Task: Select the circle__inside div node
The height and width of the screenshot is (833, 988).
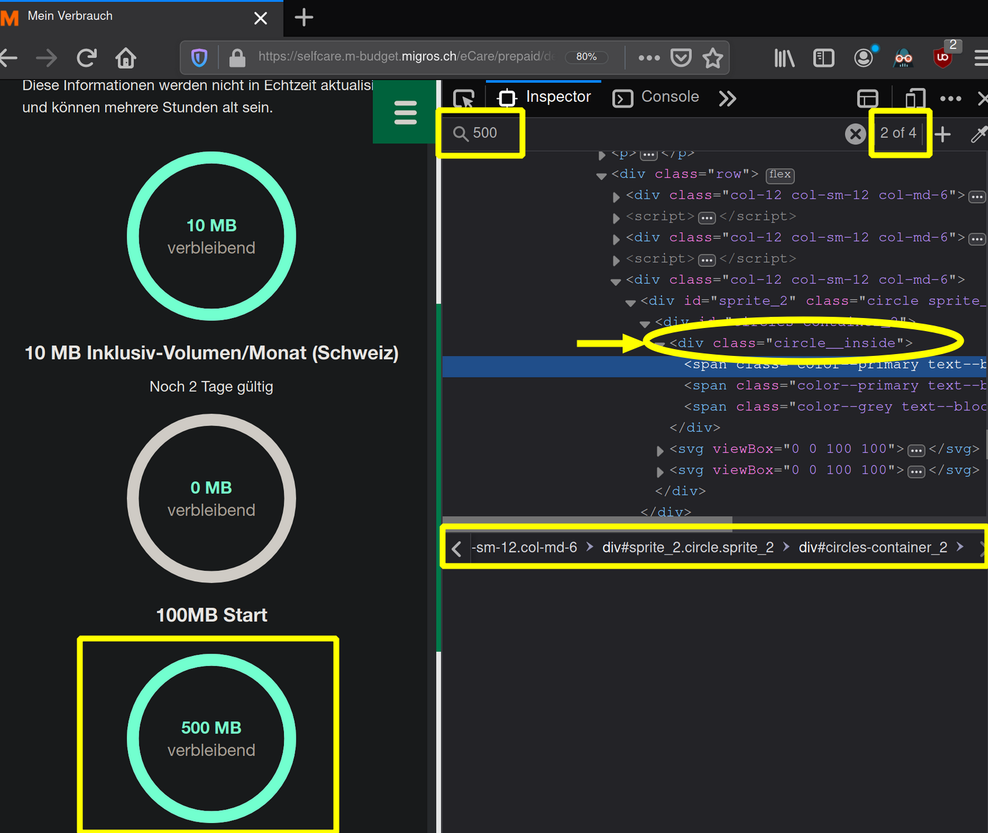Action: (x=791, y=343)
